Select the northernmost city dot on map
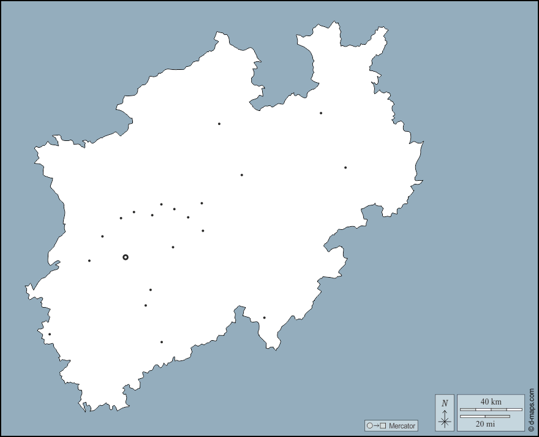539x437 pixels. tap(321, 113)
